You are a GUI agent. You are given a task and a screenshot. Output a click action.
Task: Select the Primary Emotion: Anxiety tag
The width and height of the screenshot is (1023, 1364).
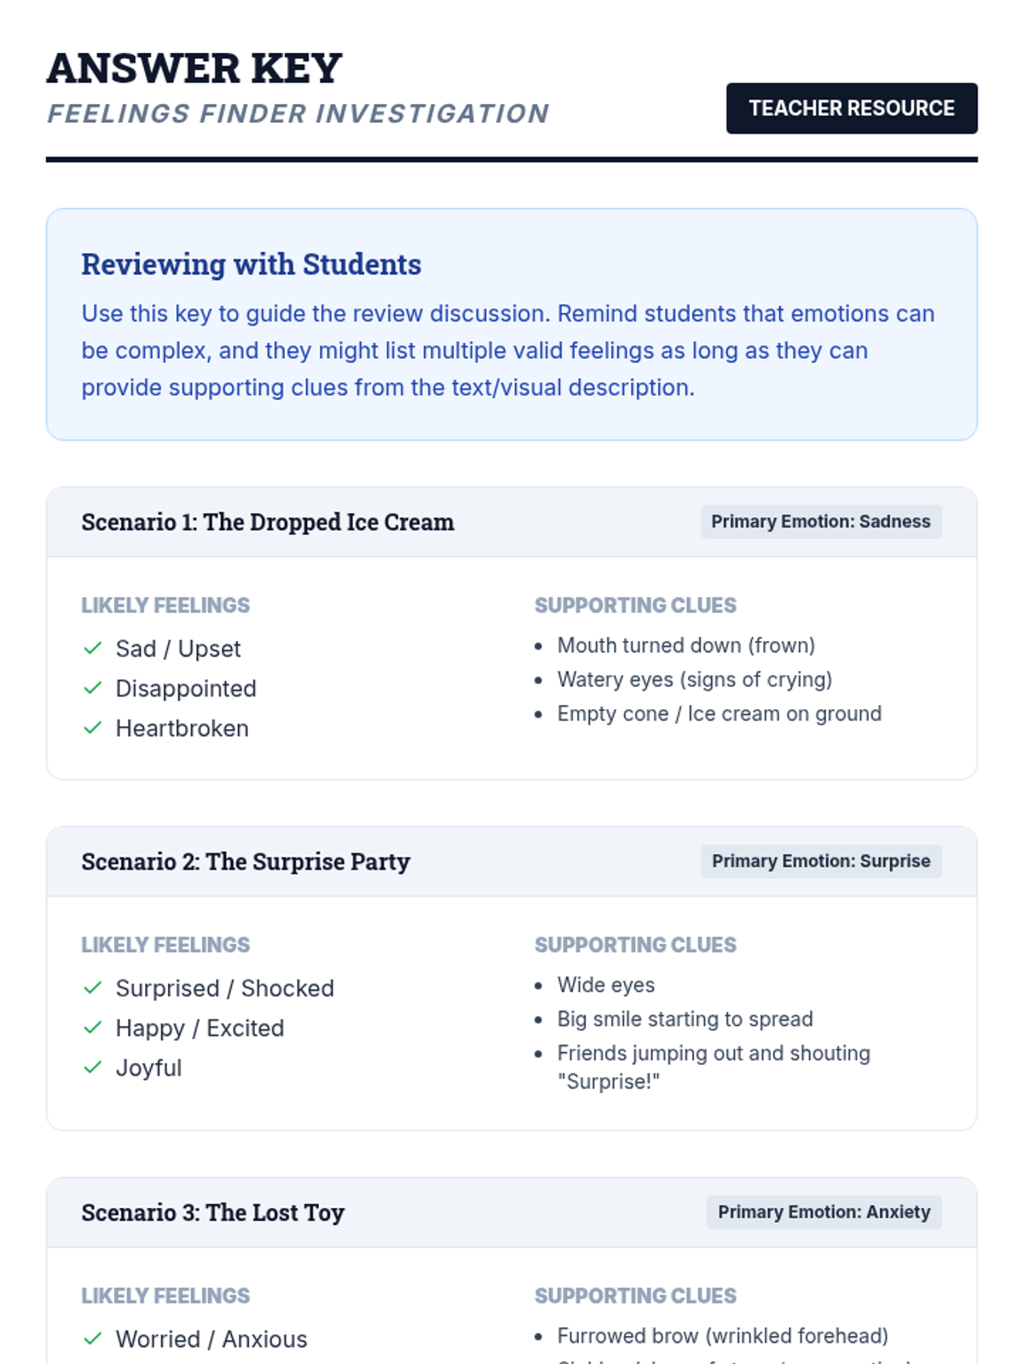(824, 1212)
